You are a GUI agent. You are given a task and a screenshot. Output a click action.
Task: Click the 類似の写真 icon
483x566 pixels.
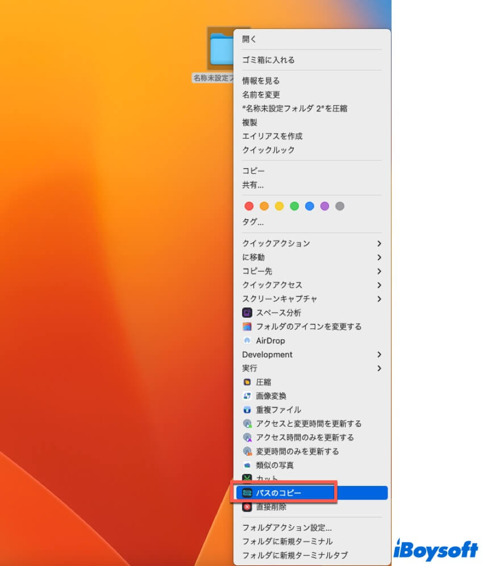pyautogui.click(x=247, y=465)
